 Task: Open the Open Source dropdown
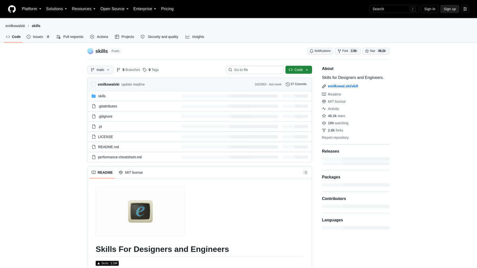tap(114, 9)
